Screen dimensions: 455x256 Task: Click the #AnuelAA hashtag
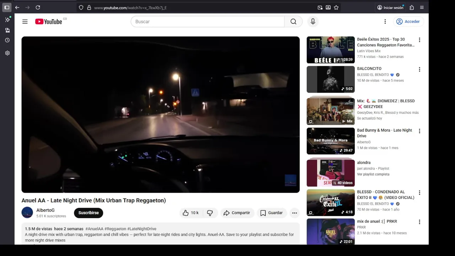point(94,229)
